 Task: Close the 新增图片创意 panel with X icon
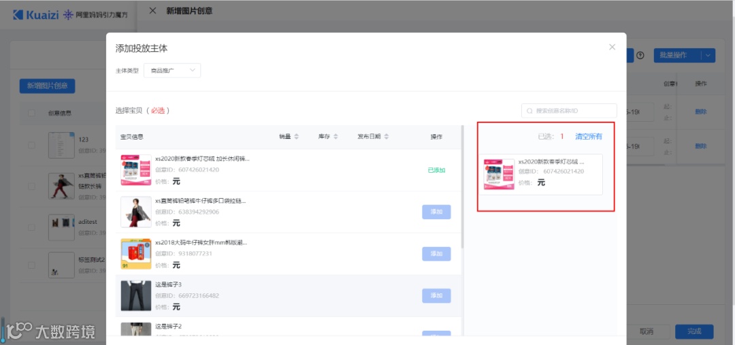click(152, 11)
